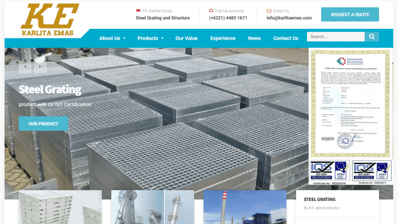This screenshot has width=399, height=224.
Task: Click the Our Product button
Action: (43, 124)
